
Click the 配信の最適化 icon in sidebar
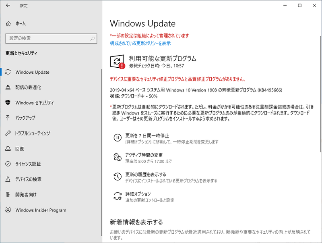click(8, 87)
